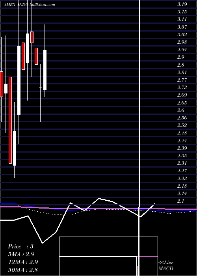The width and height of the screenshot is (197, 276).
Task: Click the 3.02 axis value
Action: [182, 35]
